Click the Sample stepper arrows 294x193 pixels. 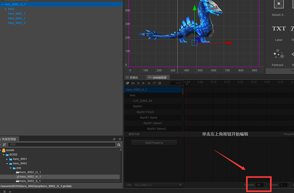pos(265,185)
